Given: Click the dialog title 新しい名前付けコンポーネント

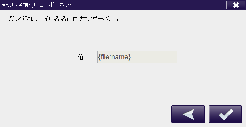Looking at the screenshot, I should click(37, 5).
